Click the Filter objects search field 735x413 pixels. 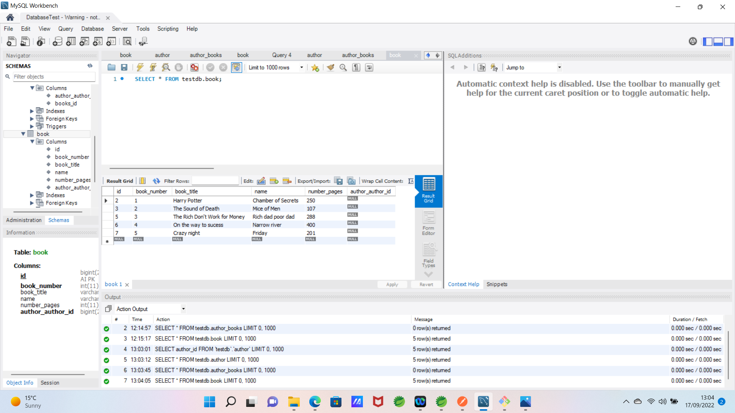point(54,76)
